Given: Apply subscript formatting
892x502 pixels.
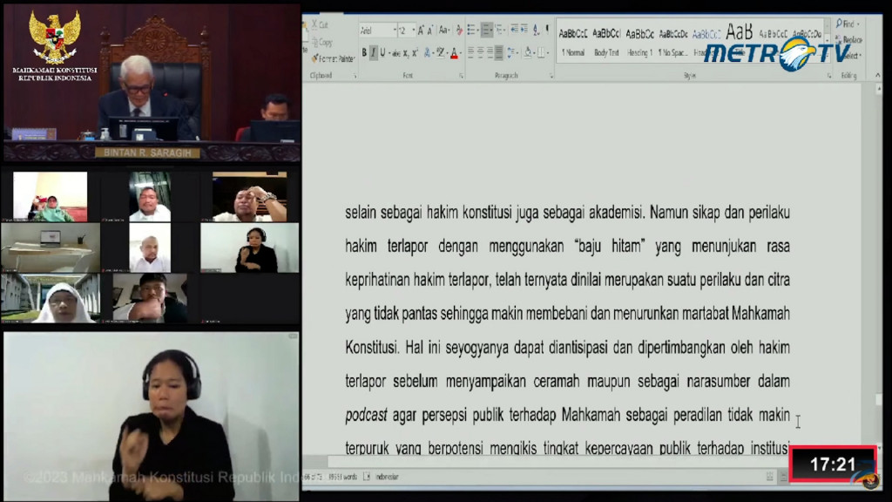Looking at the screenshot, I should click(x=406, y=53).
